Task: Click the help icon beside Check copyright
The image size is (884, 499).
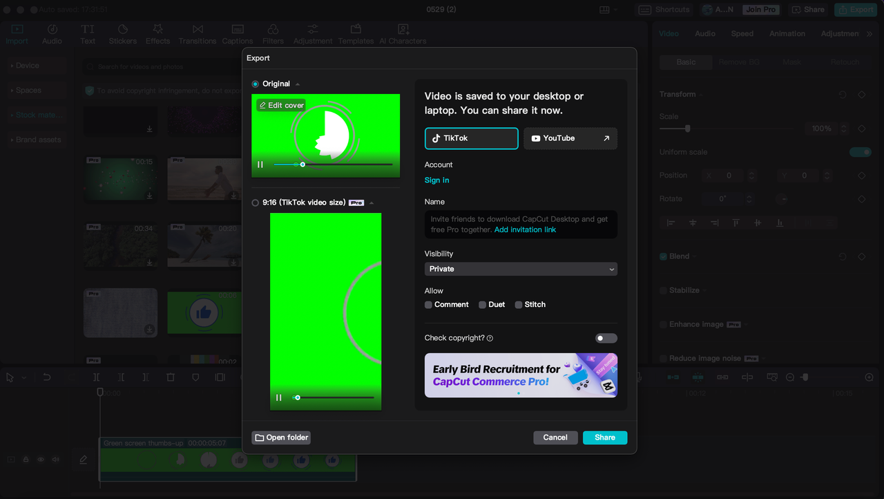Action: coord(490,339)
